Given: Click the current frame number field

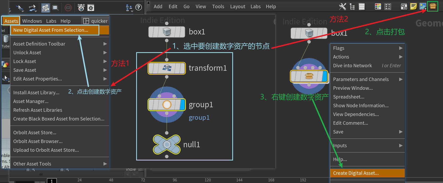Looking at the screenshot, I should [x=51, y=181].
